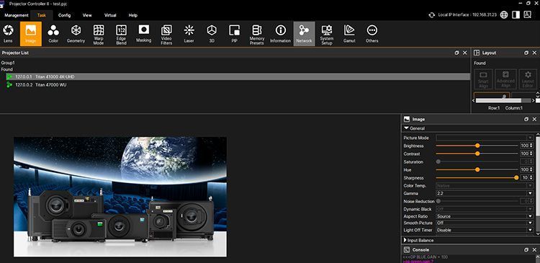The width and height of the screenshot is (540, 263).
Task: Open the Geometry tool
Action: [76, 34]
